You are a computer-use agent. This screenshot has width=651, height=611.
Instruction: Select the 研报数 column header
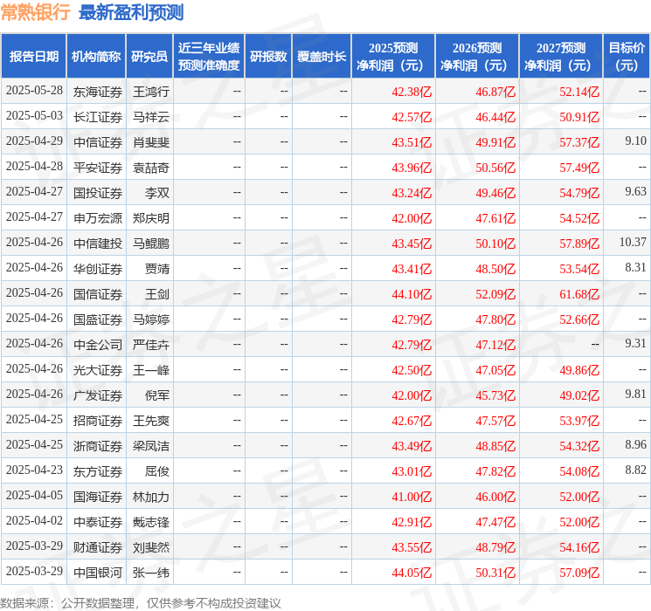click(x=267, y=57)
